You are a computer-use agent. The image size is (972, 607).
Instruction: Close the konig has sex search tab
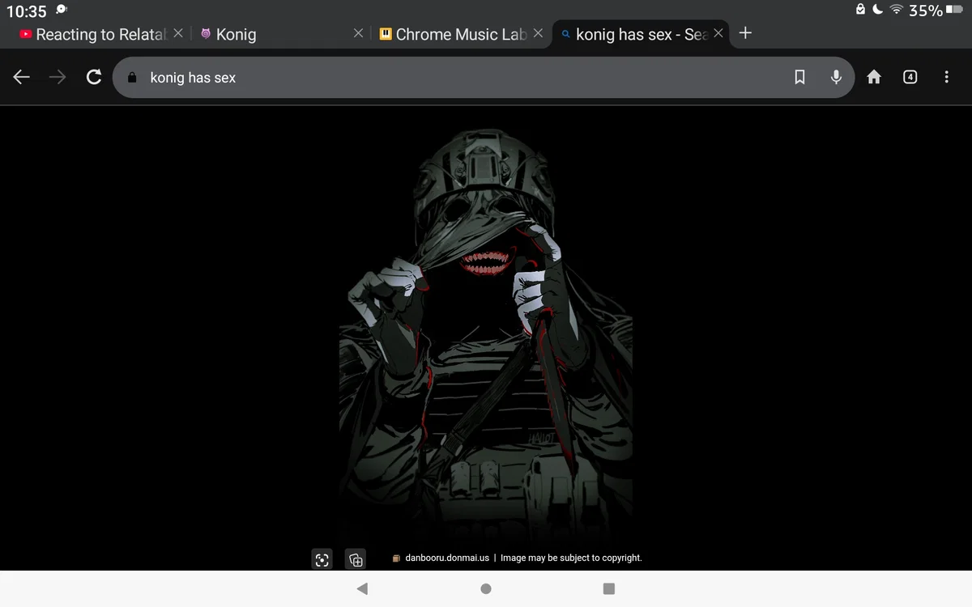coord(718,34)
